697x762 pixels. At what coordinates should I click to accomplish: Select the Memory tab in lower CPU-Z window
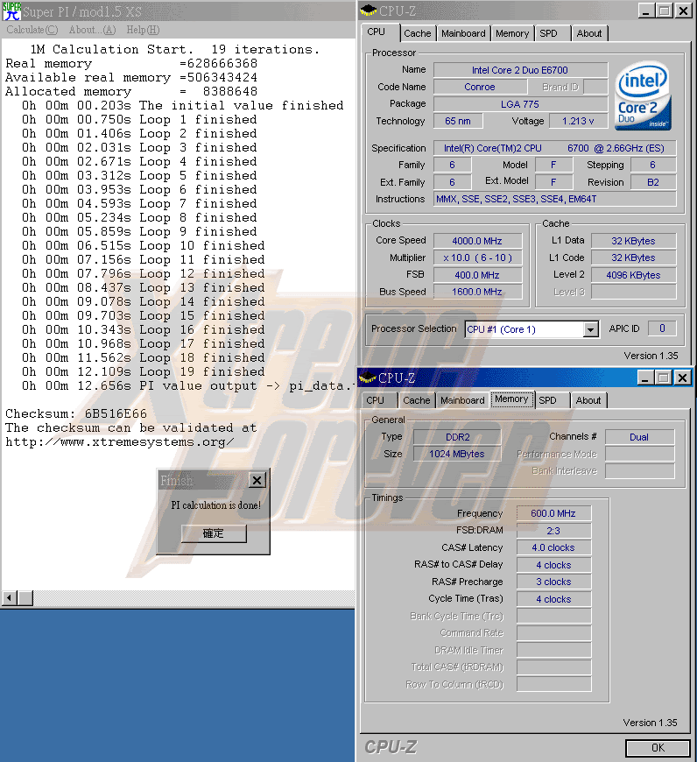pos(511,399)
